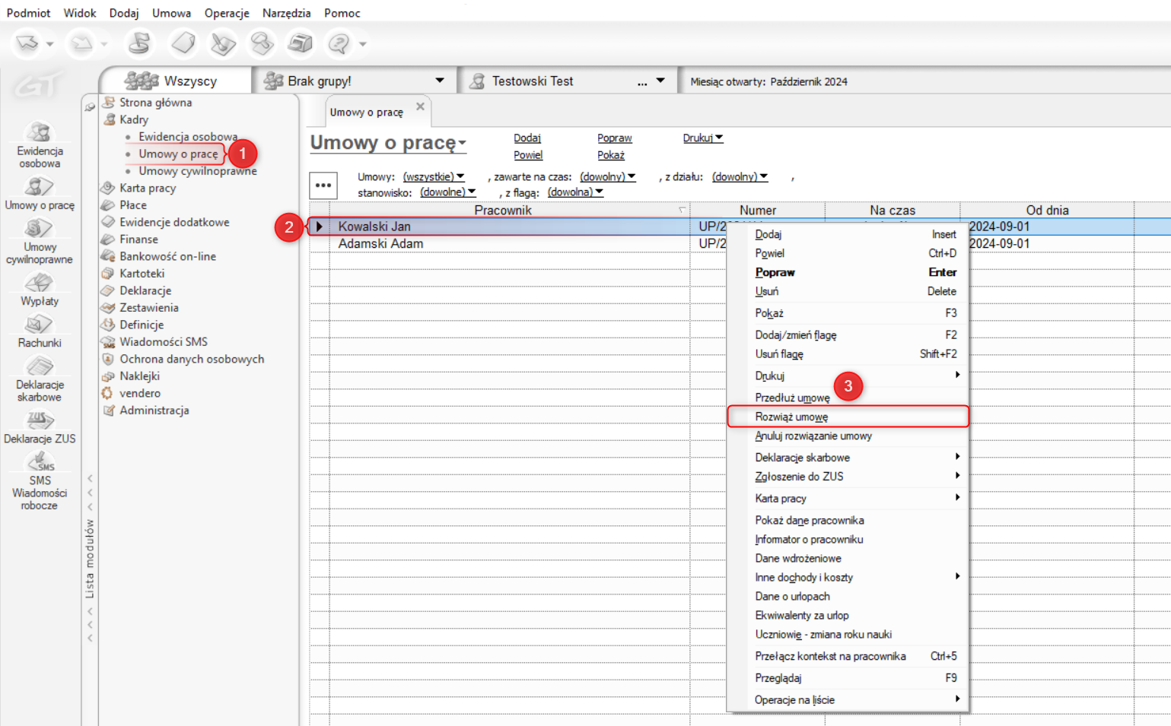Screen dimensions: 1171x726
Task: Open Bankowość on-line in module tree
Action: point(168,256)
